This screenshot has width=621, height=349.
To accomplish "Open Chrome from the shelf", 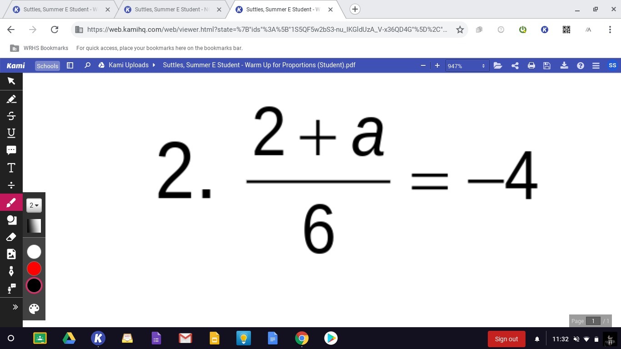I will pyautogui.click(x=301, y=338).
